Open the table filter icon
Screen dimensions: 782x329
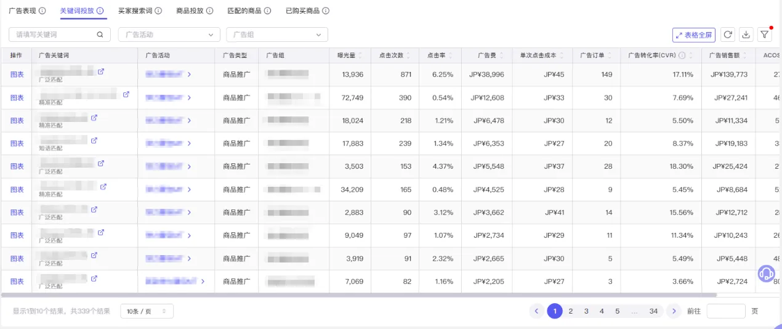point(764,35)
